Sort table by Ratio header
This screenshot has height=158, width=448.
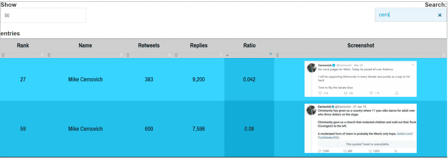click(249, 45)
